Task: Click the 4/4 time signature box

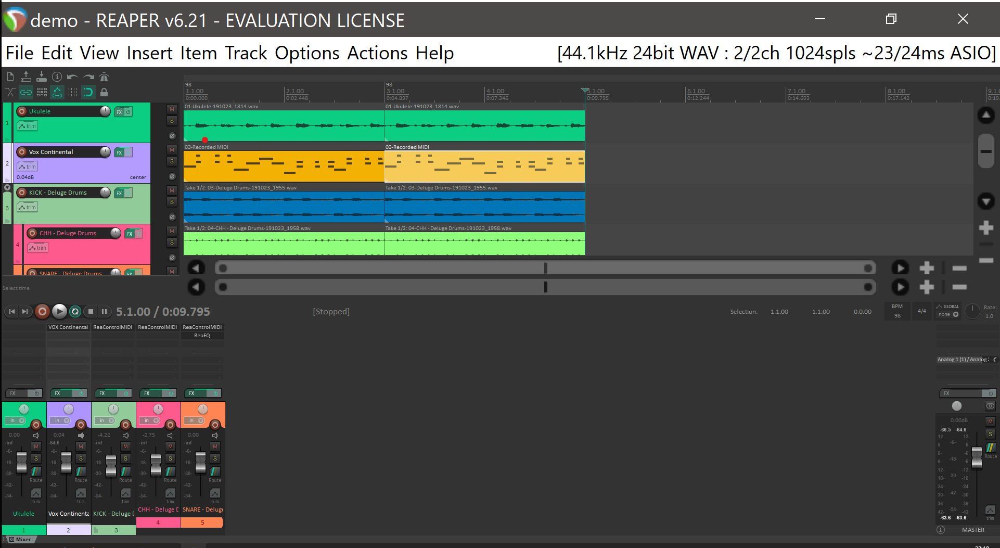Action: (x=922, y=311)
